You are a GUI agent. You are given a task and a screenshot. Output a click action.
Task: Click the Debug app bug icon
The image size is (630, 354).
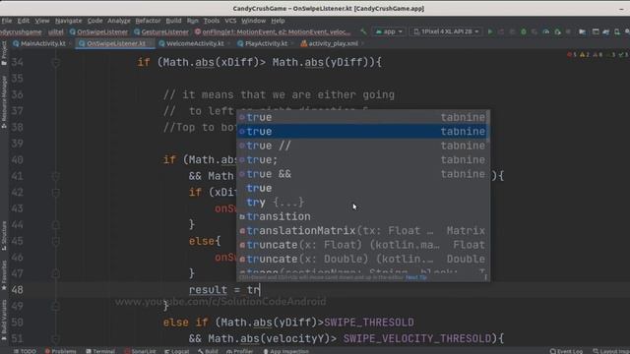523,31
